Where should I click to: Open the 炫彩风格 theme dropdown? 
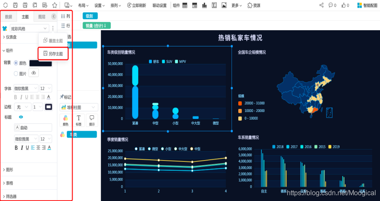click(29, 29)
